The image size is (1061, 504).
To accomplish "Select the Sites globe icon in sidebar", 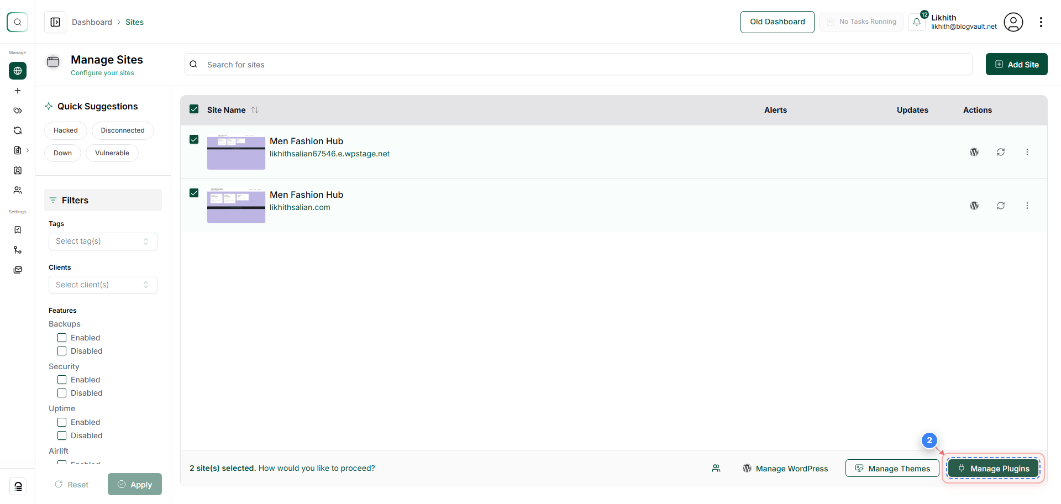I will tap(18, 71).
